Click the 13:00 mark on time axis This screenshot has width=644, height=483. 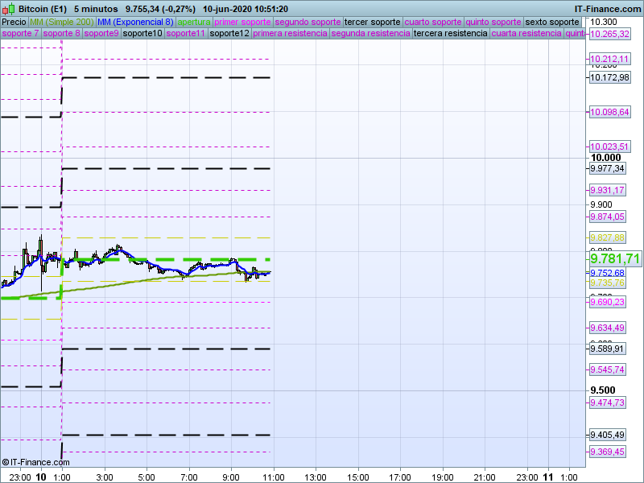pyautogui.click(x=315, y=477)
